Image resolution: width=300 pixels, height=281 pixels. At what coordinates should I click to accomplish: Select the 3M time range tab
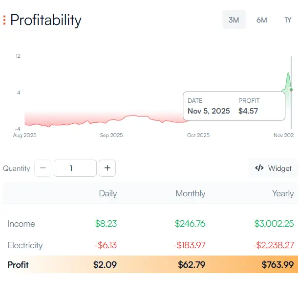[234, 20]
